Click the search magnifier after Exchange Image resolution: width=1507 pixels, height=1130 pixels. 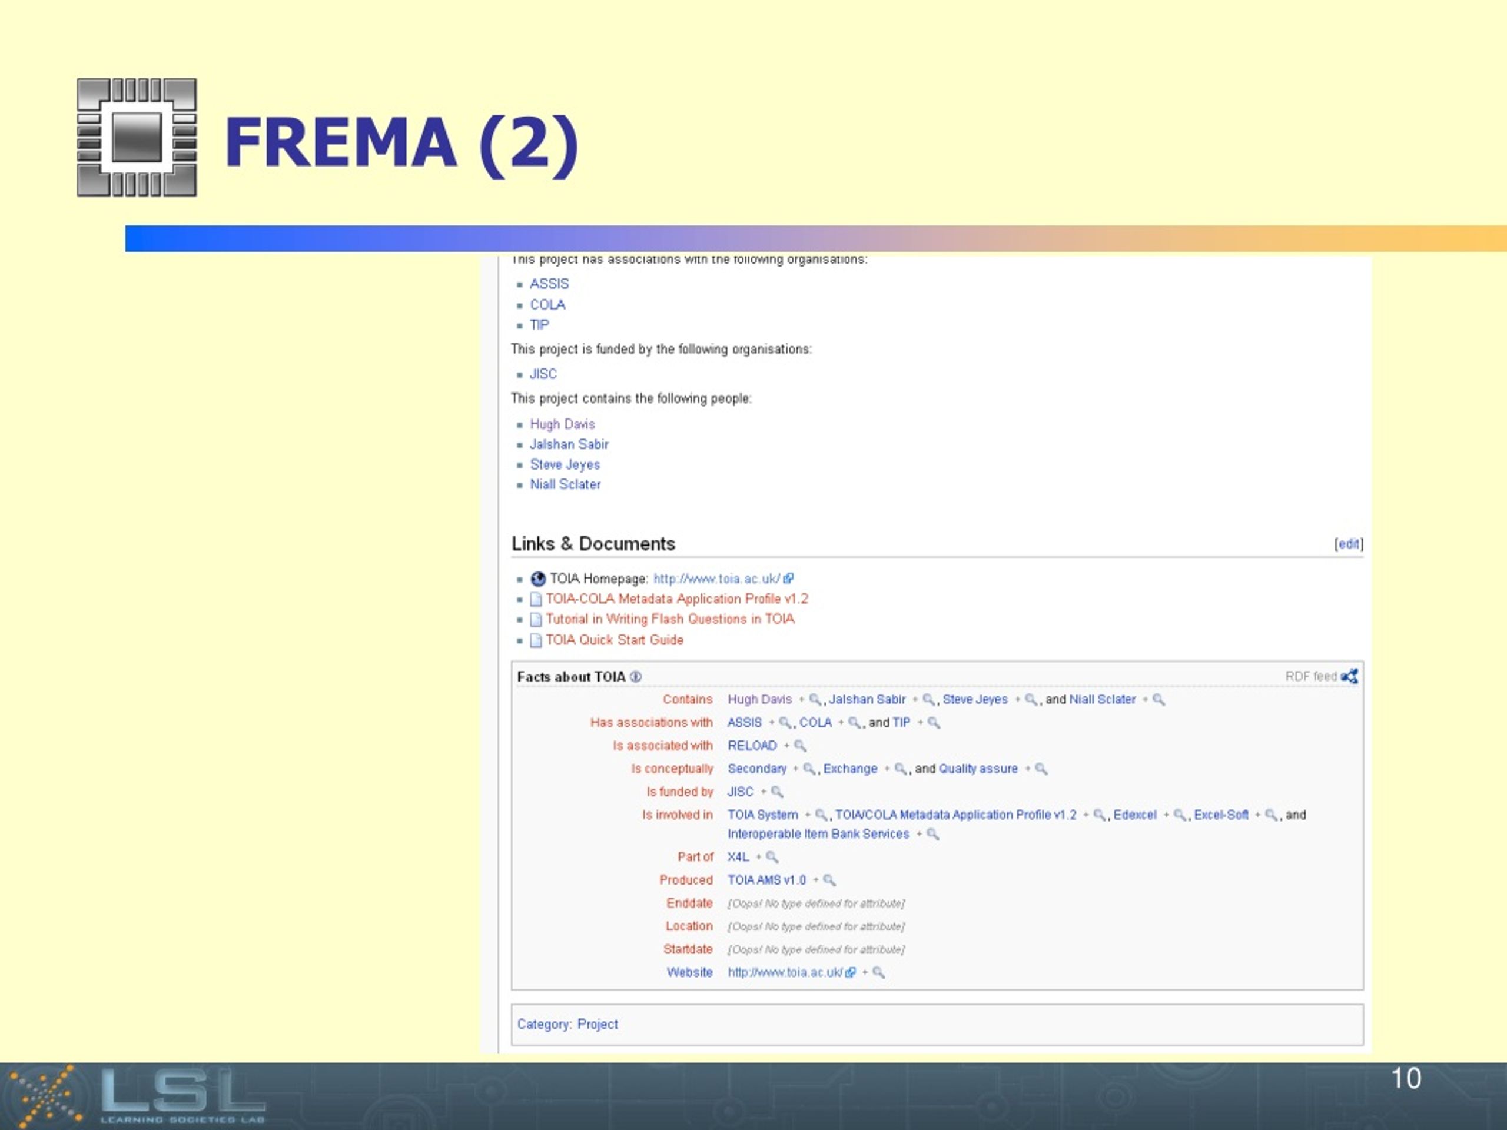tap(901, 769)
